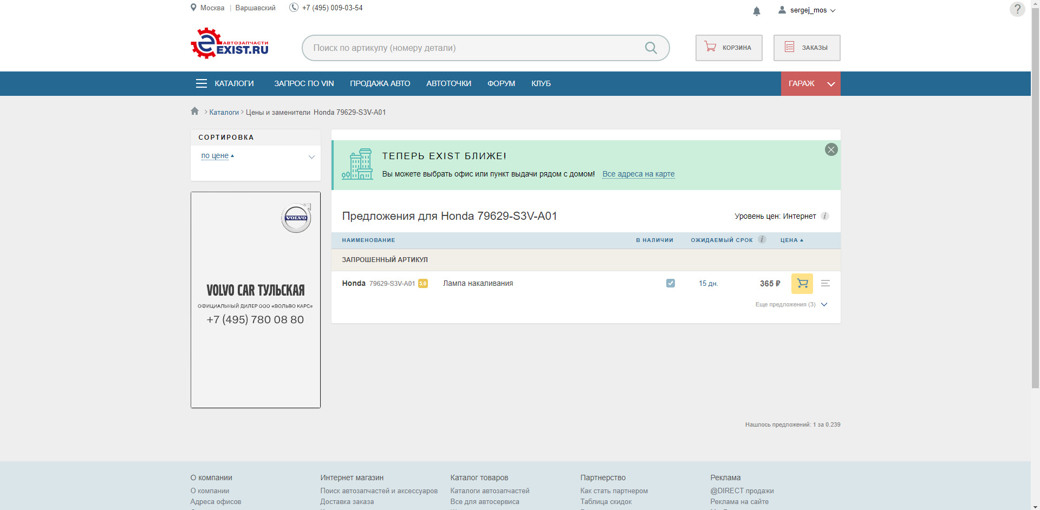Go to Запрос по VIN
This screenshot has width=1040, height=510.
(x=304, y=83)
